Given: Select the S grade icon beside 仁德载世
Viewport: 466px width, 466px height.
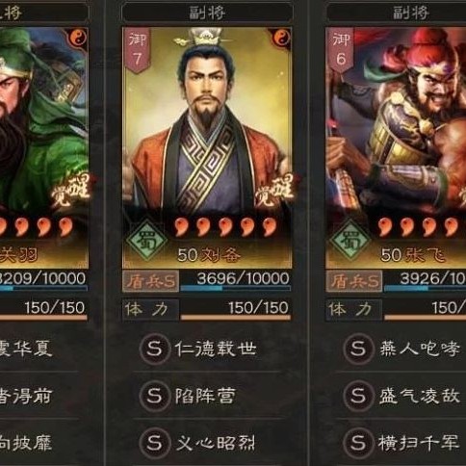Looking at the screenshot, I should click(155, 349).
